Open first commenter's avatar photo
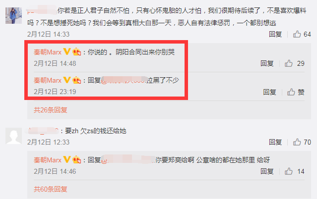The image size is (317, 199). (x=13, y=15)
